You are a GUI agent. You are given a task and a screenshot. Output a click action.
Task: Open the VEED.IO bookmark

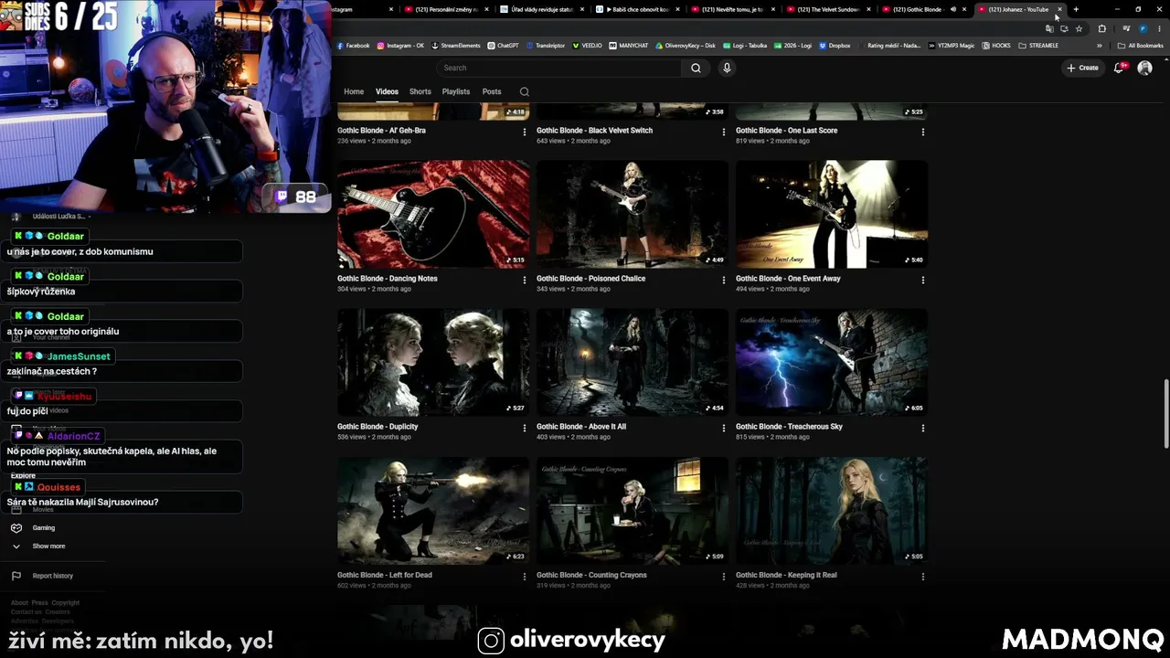(x=587, y=46)
